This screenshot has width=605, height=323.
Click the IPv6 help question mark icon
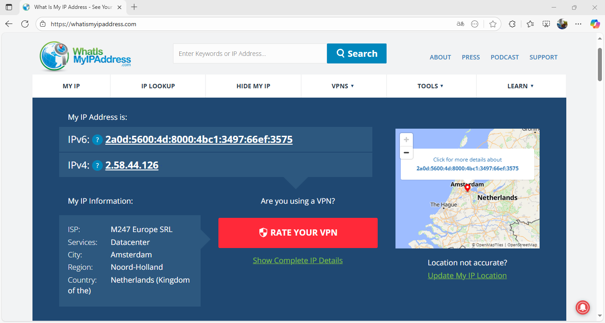pyautogui.click(x=97, y=140)
